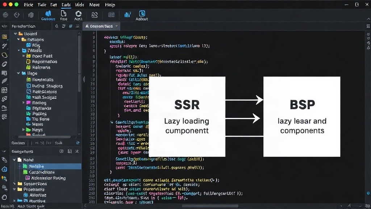Select Duding Stagiors file

click(x=47, y=86)
